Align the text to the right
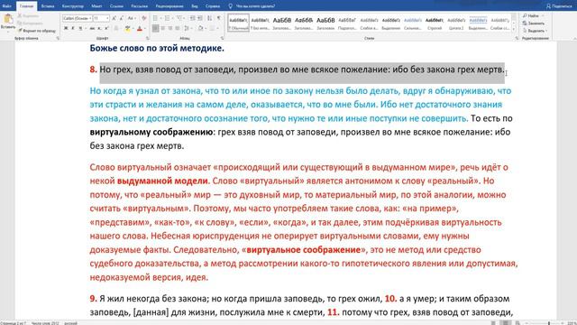Viewport: 577px width, 325px height. [170, 28]
